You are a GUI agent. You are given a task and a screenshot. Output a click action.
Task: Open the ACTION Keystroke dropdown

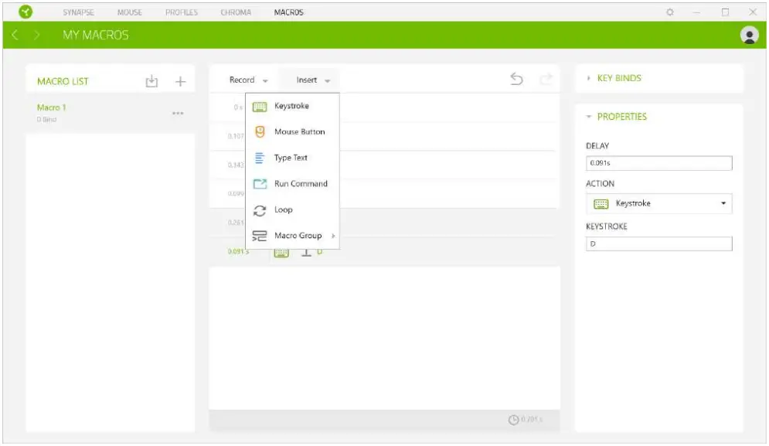pyautogui.click(x=658, y=203)
